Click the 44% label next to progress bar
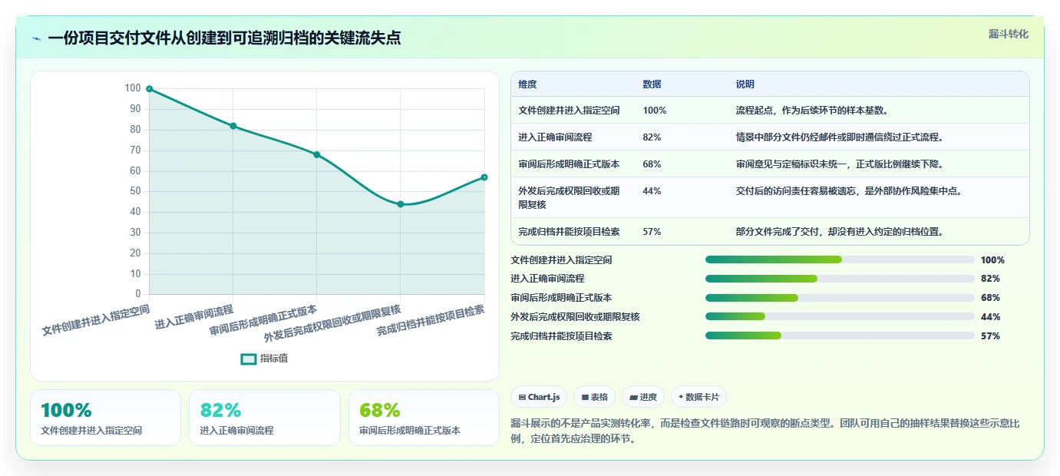This screenshot has width=1060, height=476. pyautogui.click(x=990, y=317)
